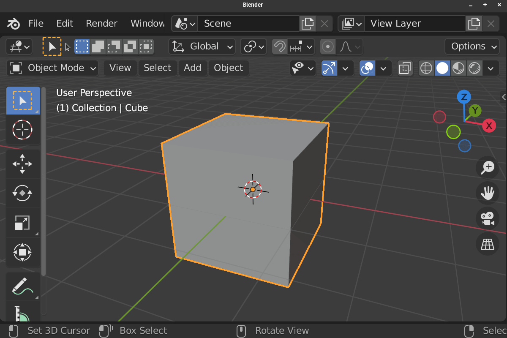Open the View menu in viewport header
The height and width of the screenshot is (338, 507).
[x=120, y=68]
